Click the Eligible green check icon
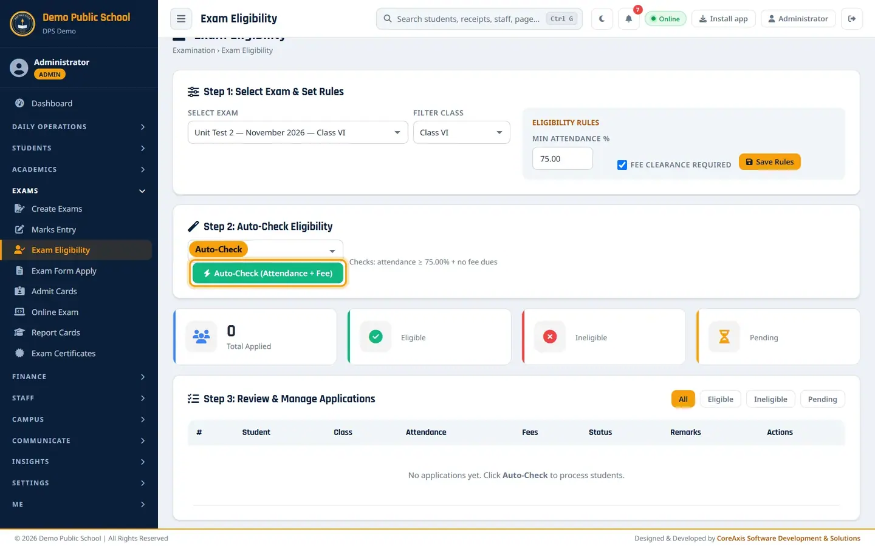The height and width of the screenshot is (546, 875). [376, 337]
